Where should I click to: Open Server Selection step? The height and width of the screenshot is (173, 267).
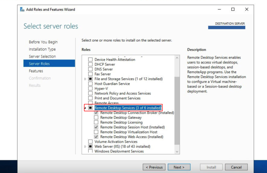click(x=42, y=56)
